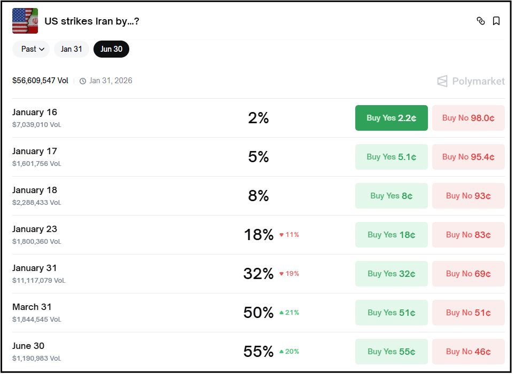The image size is (515, 374).
Task: Click the clock icon beside Jan 31, 2026
Action: click(83, 81)
